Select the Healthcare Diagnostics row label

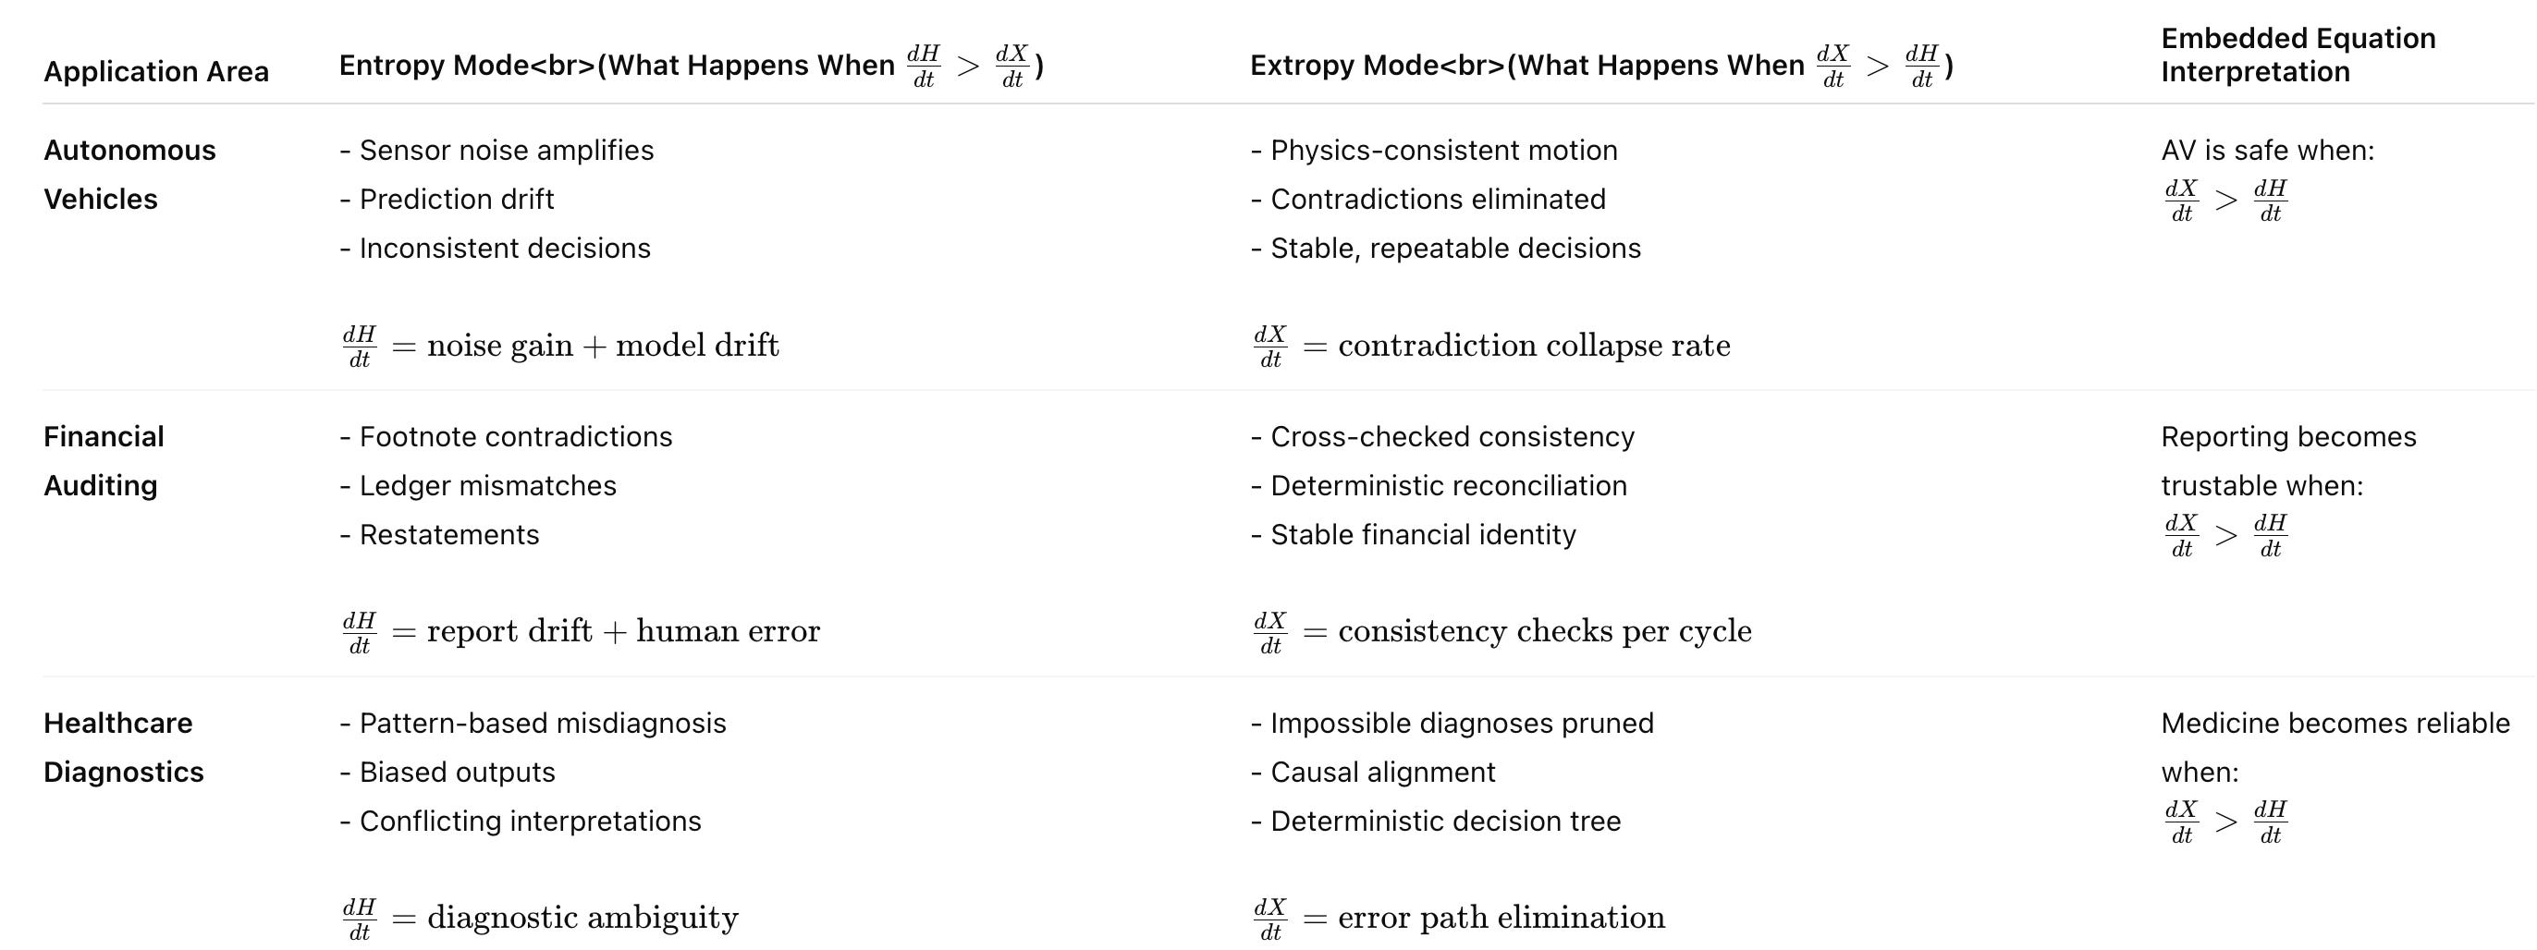[123, 748]
